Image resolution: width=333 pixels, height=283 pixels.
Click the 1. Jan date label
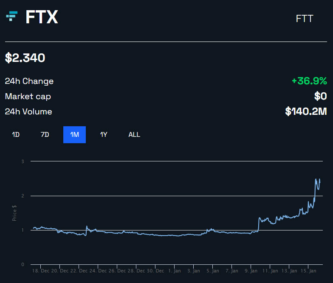[175, 270]
